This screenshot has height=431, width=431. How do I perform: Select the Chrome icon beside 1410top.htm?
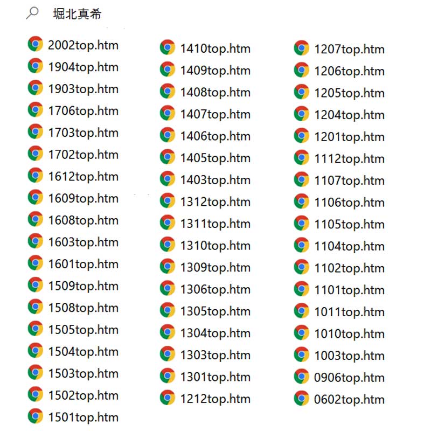(168, 47)
